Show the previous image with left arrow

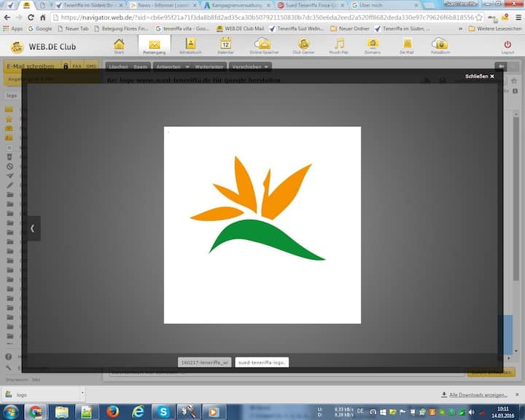point(32,228)
